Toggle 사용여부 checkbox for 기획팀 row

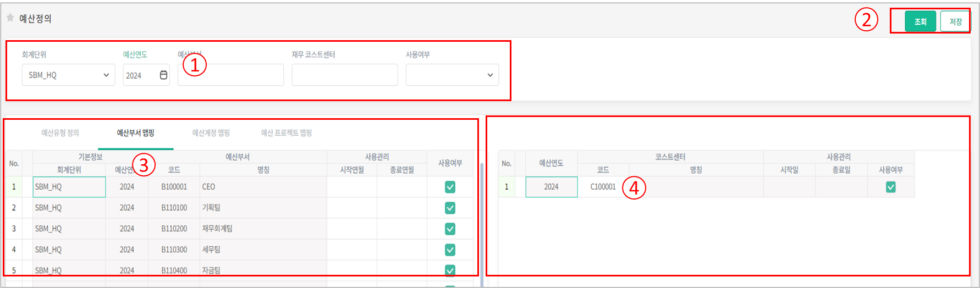[x=450, y=208]
